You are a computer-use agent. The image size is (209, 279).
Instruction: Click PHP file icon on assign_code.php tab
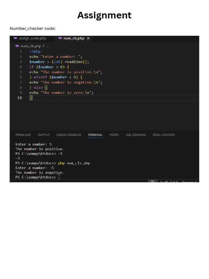pyautogui.click(x=16, y=38)
